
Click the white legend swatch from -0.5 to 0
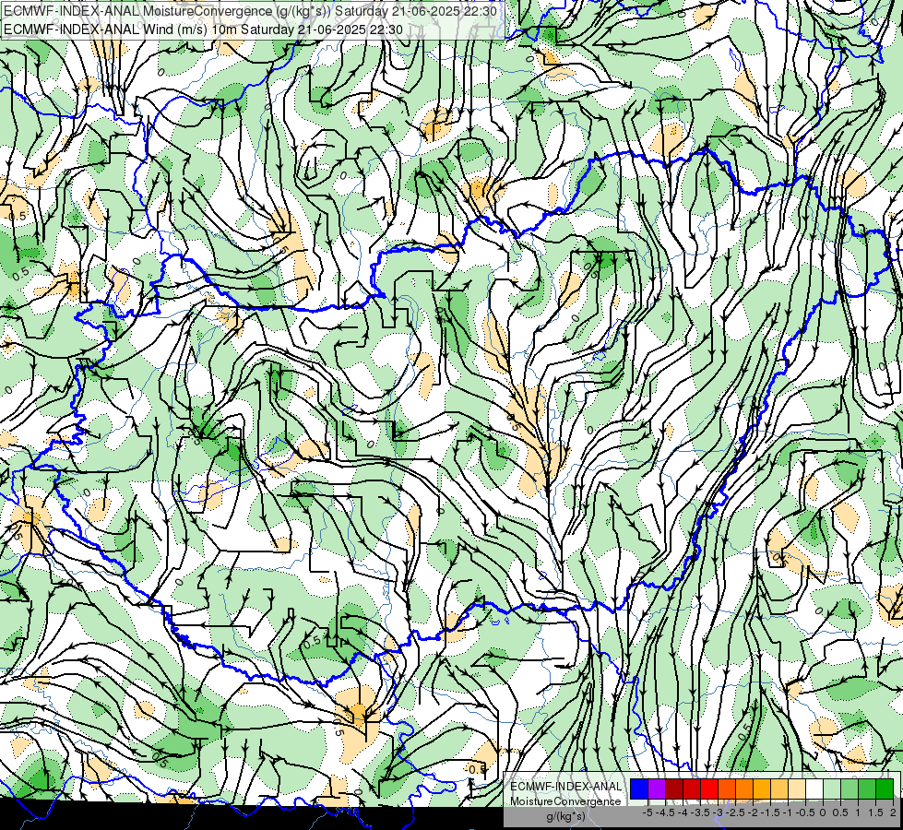coord(814,788)
